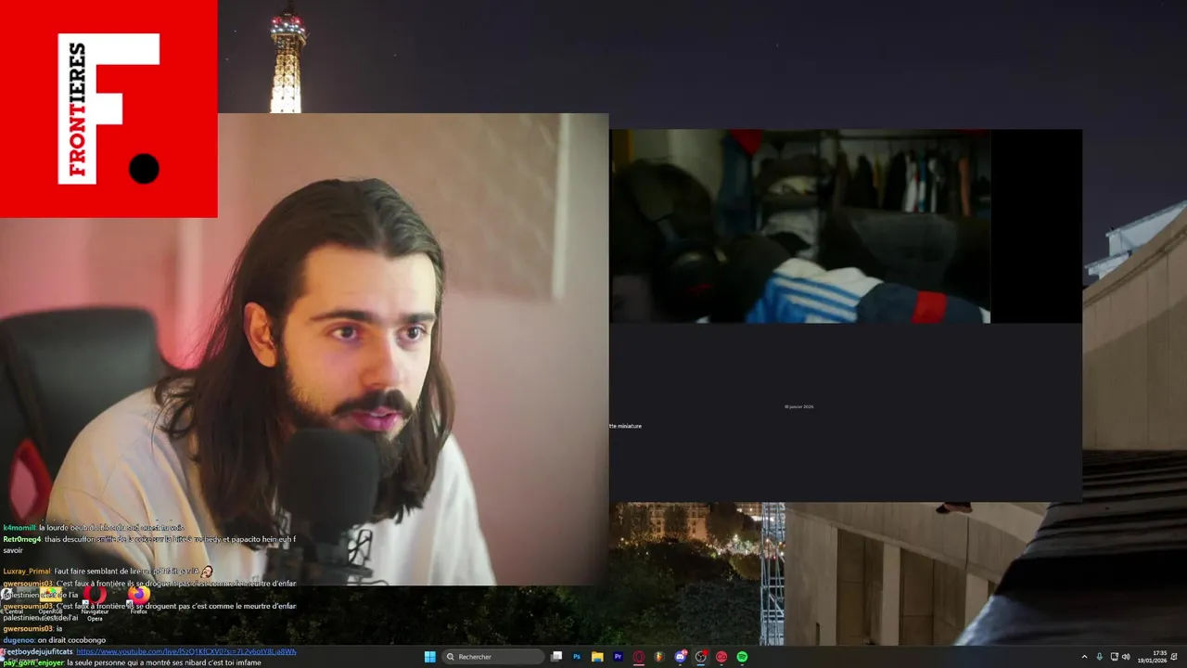Click the Frontieres logo in top-left
This screenshot has width=1187, height=668.
click(x=108, y=109)
